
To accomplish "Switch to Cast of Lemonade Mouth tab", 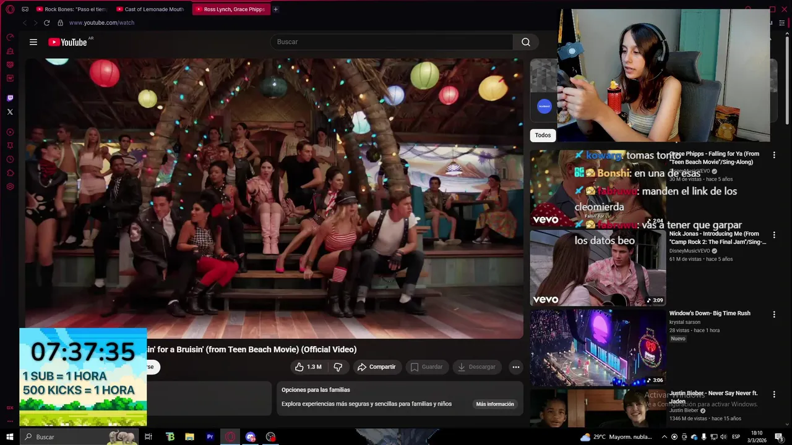I will [x=150, y=9].
